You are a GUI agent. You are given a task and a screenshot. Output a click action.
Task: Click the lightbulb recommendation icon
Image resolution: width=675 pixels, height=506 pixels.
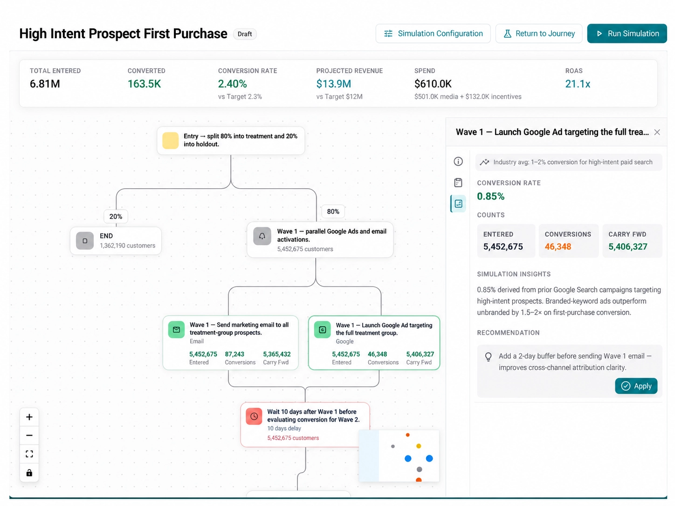coord(488,356)
